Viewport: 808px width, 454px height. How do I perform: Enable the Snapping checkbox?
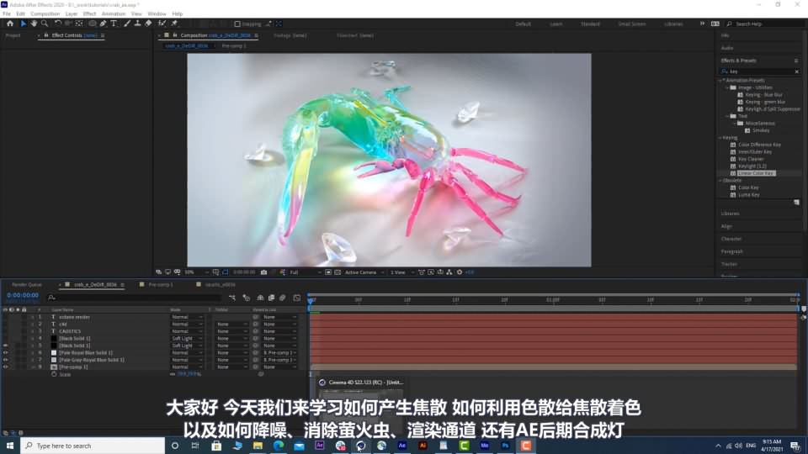[237, 24]
